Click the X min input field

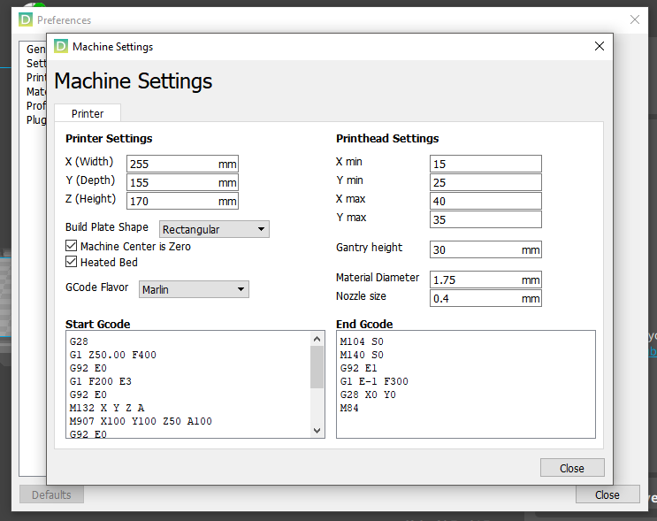tap(485, 164)
